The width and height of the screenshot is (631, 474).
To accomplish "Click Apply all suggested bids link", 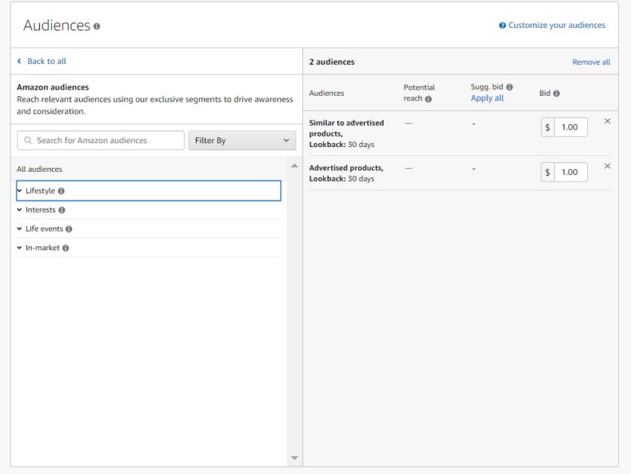I will point(487,98).
